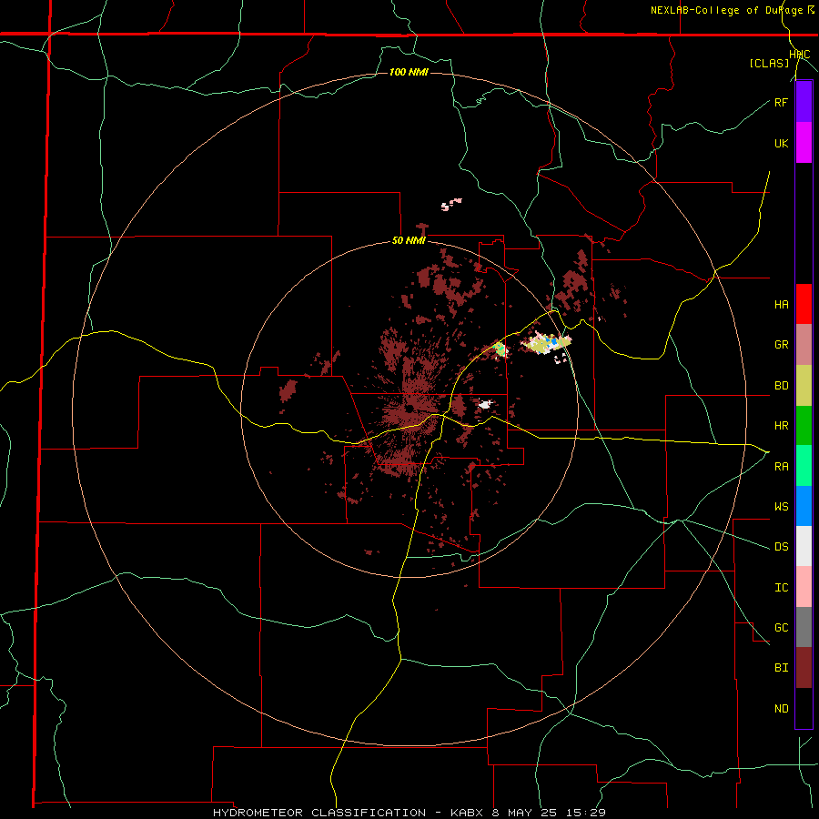
Task: Click the radar site center of biological returns
Action: click(410, 408)
